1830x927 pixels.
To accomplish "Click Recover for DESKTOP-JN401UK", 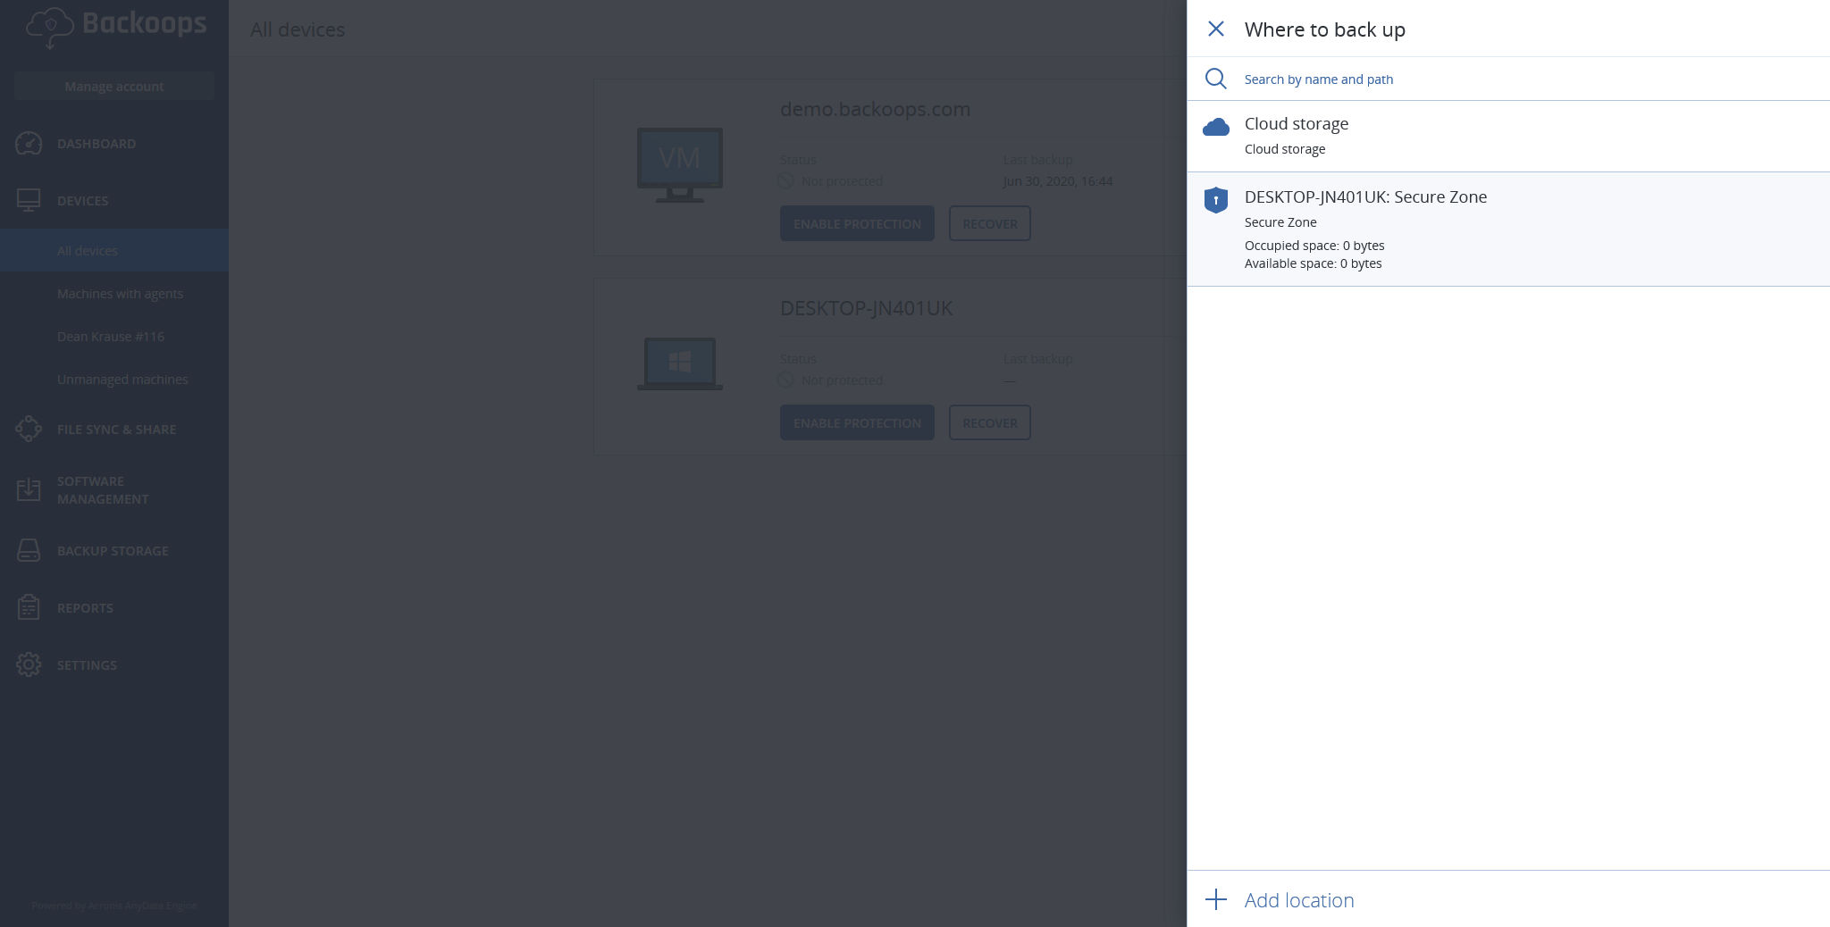I will point(989,422).
